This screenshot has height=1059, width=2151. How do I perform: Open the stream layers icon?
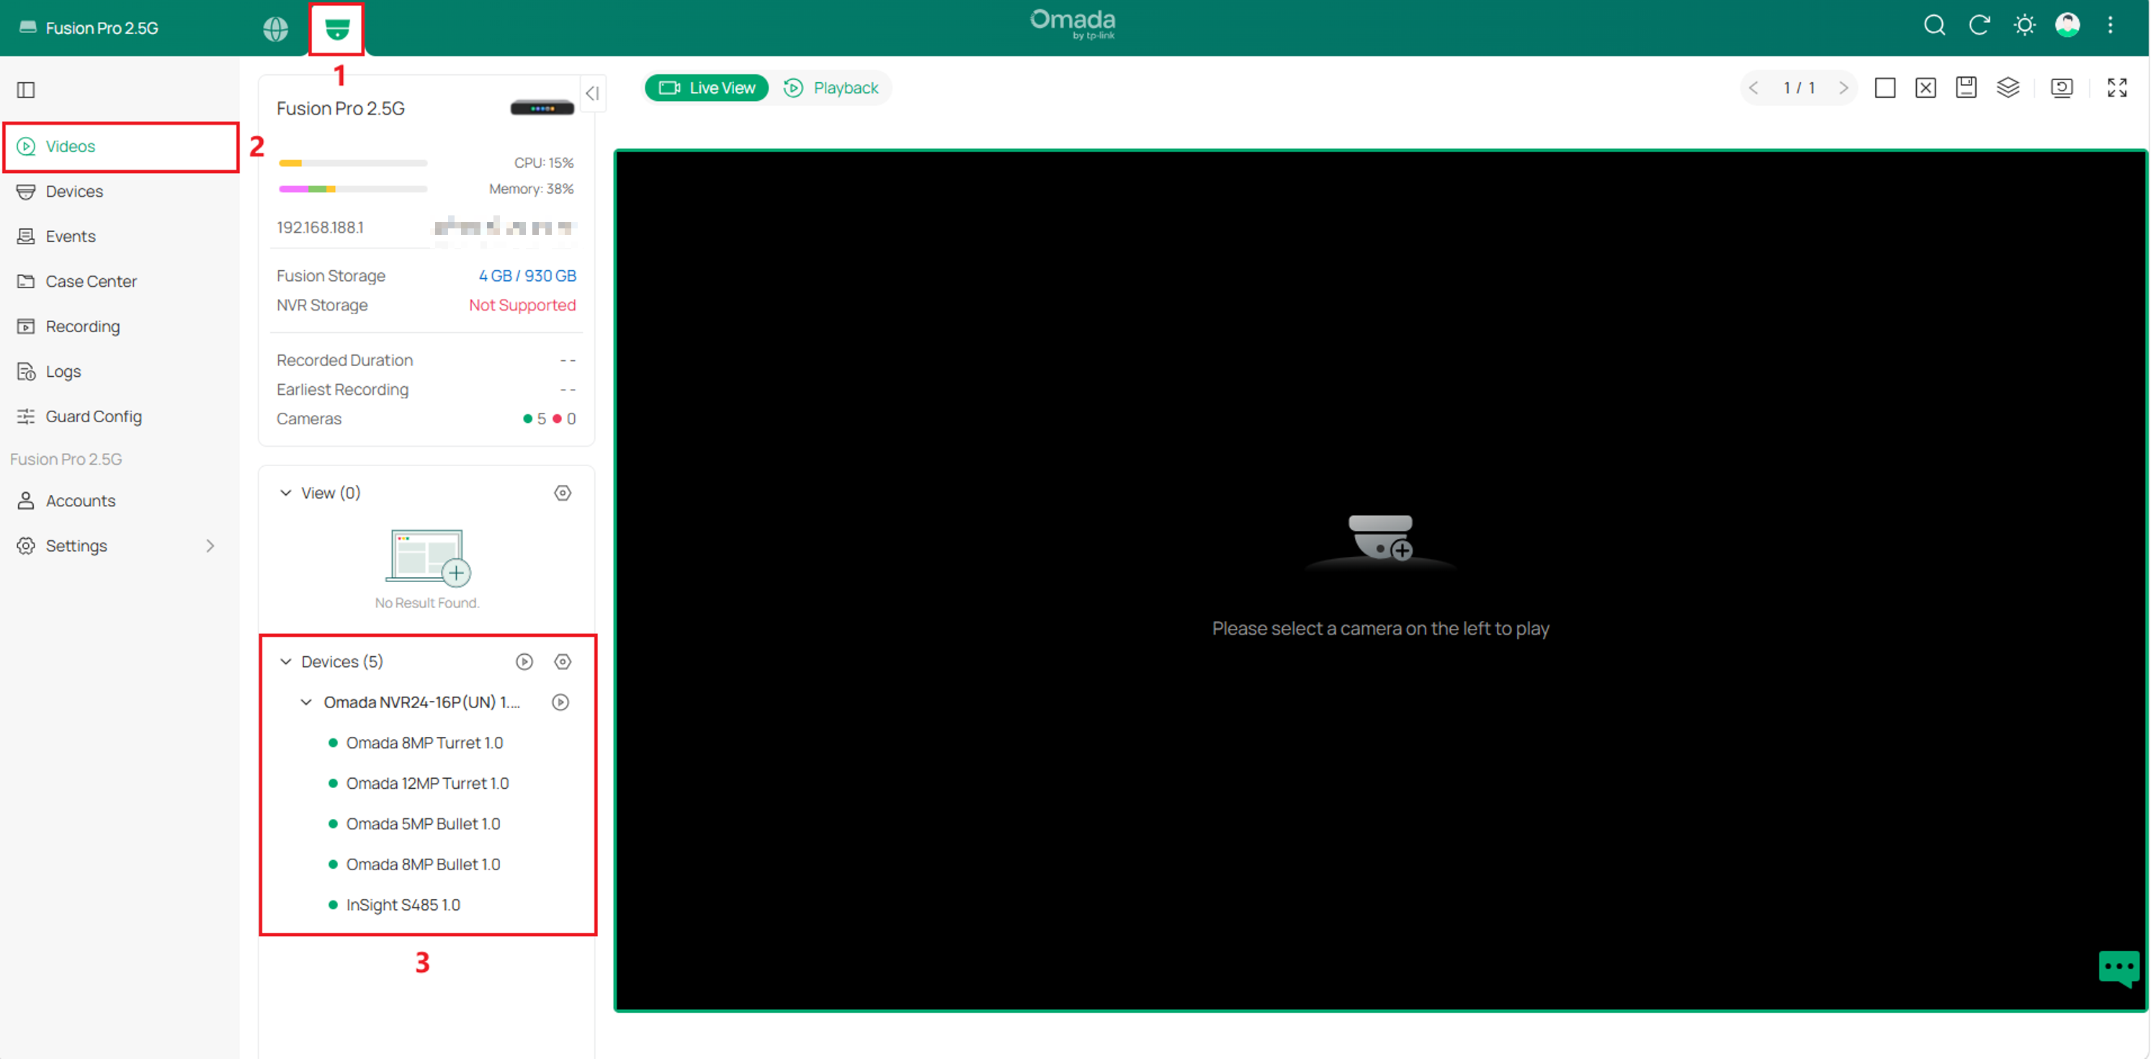point(2008,88)
